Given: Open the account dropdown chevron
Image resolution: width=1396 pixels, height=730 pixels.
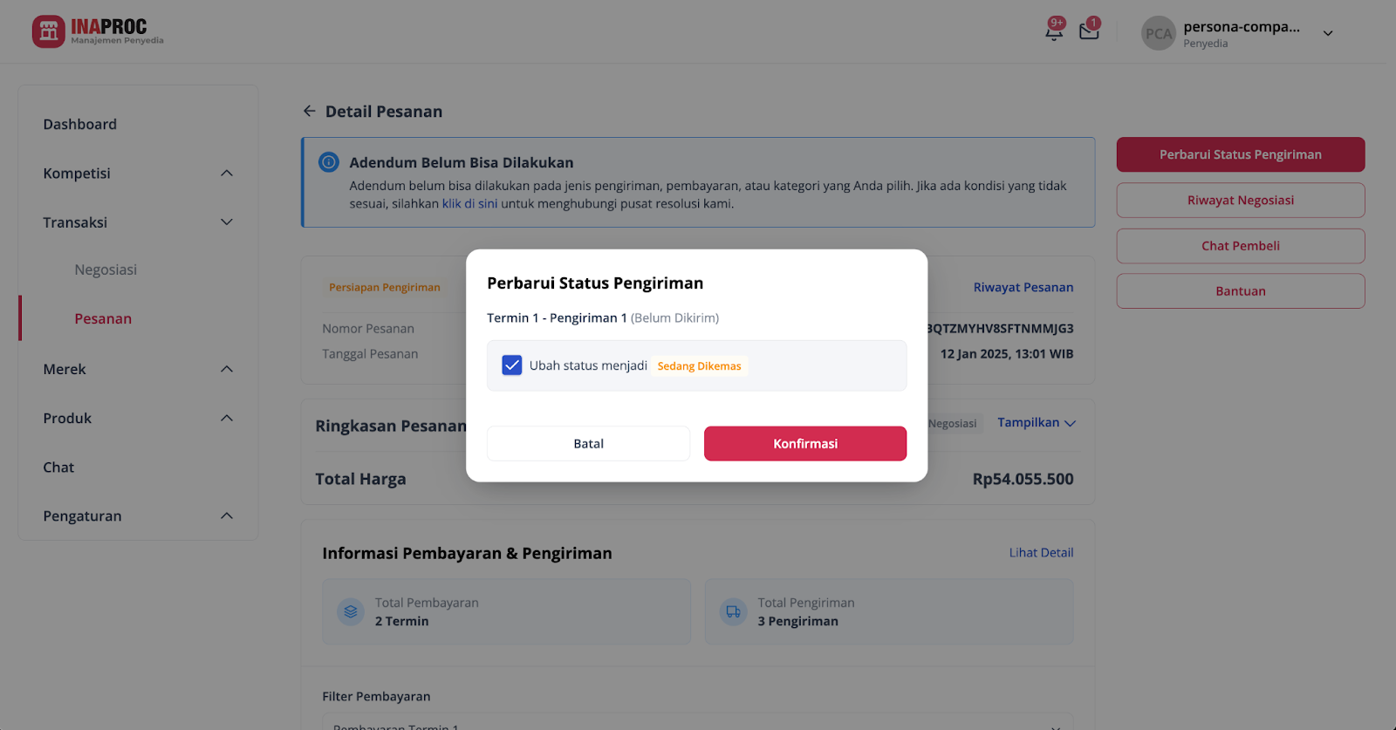Looking at the screenshot, I should pos(1328,33).
